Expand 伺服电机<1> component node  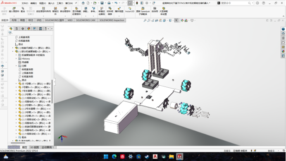coord(16,101)
